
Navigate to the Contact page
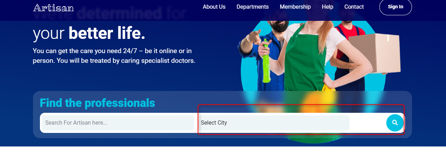click(x=354, y=7)
